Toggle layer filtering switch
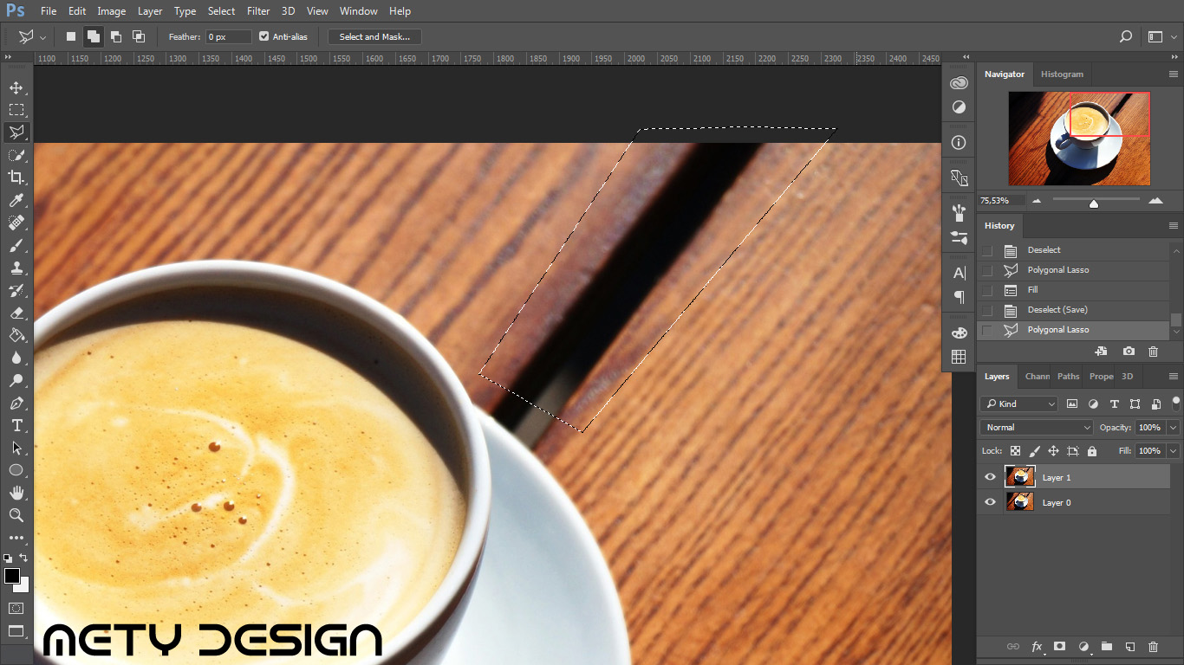The height and width of the screenshot is (665, 1184). coord(1176,402)
